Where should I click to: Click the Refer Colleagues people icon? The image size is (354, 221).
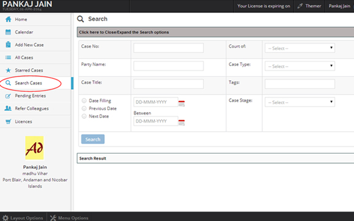pyautogui.click(x=8, y=108)
